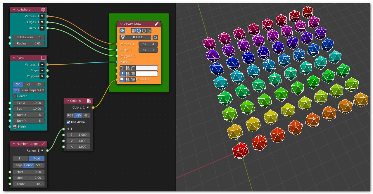The height and width of the screenshot is (194, 373).
Task: Click the Plane node square header icon
Action: click(43, 58)
